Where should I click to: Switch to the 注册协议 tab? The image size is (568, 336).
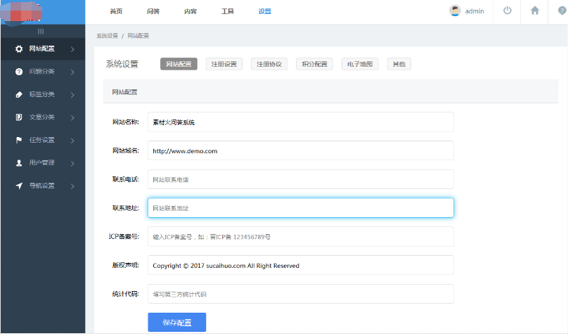(x=269, y=64)
